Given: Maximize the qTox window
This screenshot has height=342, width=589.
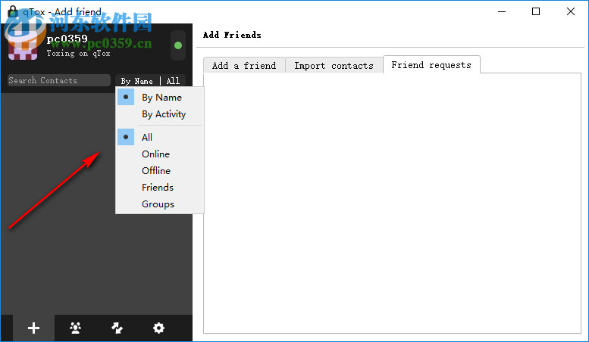Looking at the screenshot, I should pyautogui.click(x=536, y=11).
